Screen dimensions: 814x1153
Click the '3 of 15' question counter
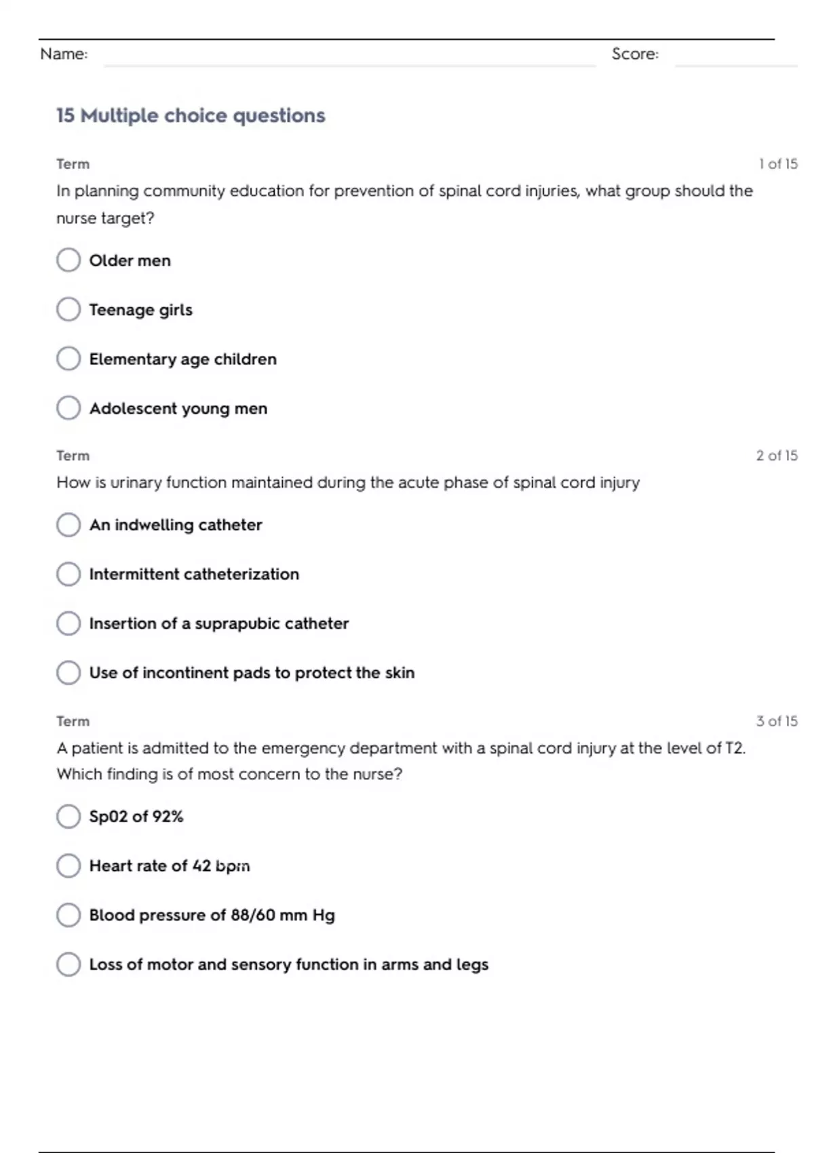777,721
